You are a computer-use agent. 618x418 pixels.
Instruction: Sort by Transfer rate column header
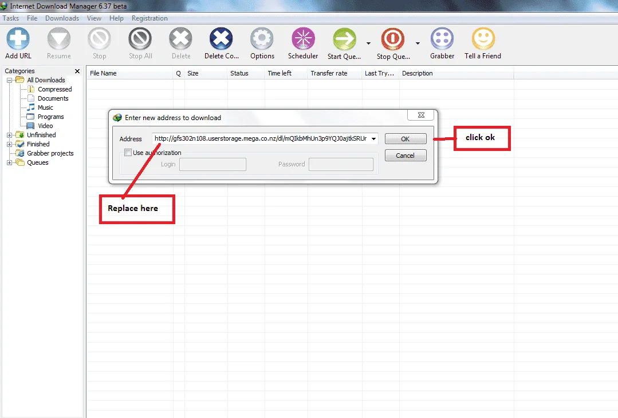click(x=334, y=73)
